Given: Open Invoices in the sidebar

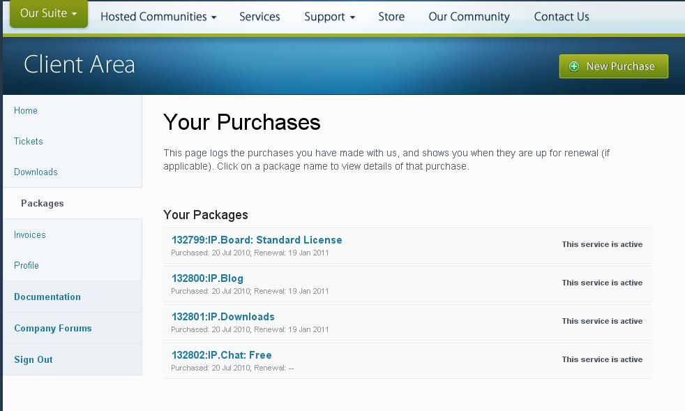Looking at the screenshot, I should 30,234.
